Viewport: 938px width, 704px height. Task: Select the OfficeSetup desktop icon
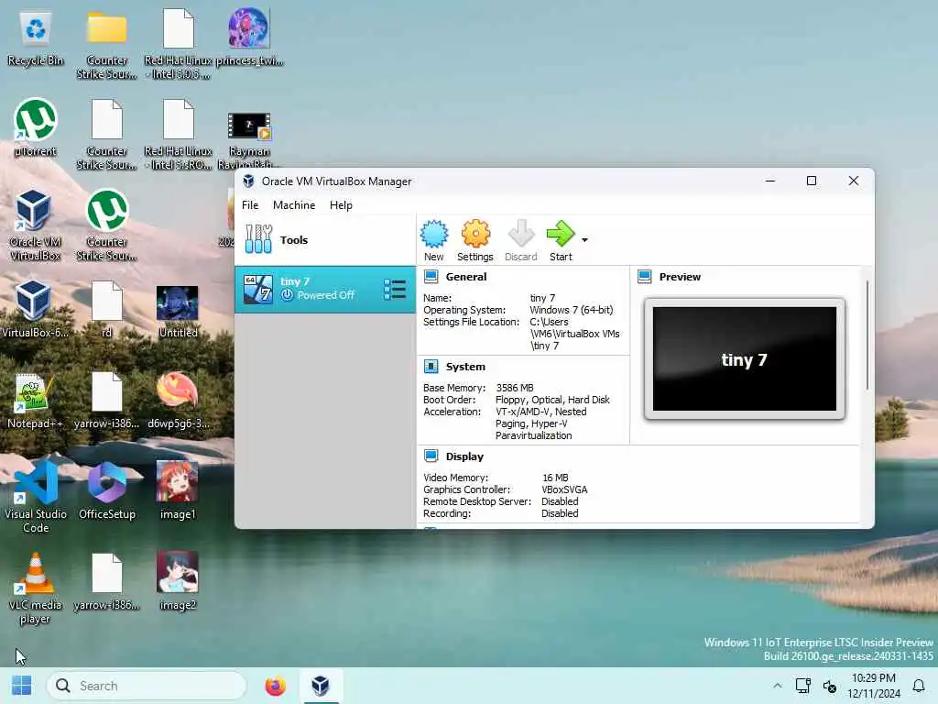point(107,491)
